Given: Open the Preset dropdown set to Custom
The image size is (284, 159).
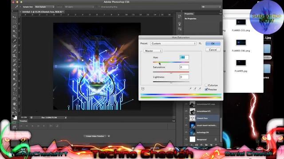Looking at the screenshot, I should pos(173,43).
